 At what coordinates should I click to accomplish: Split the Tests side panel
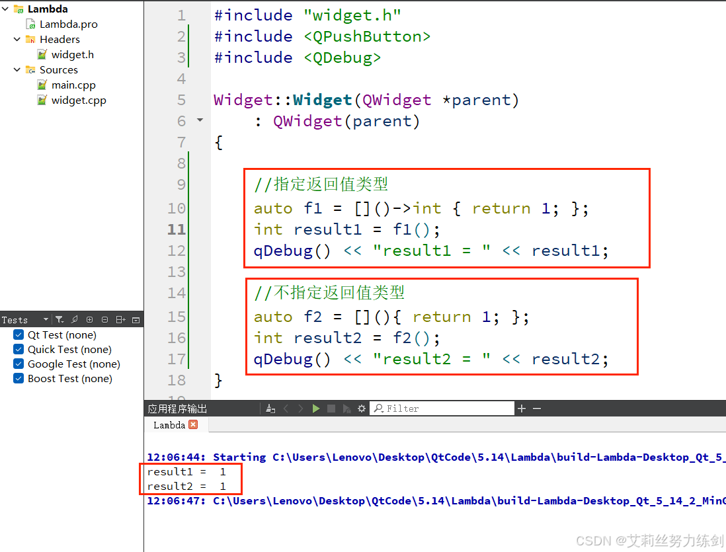121,319
